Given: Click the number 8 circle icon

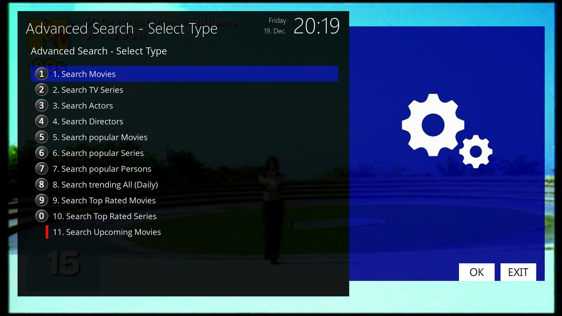Looking at the screenshot, I should click(x=42, y=184).
